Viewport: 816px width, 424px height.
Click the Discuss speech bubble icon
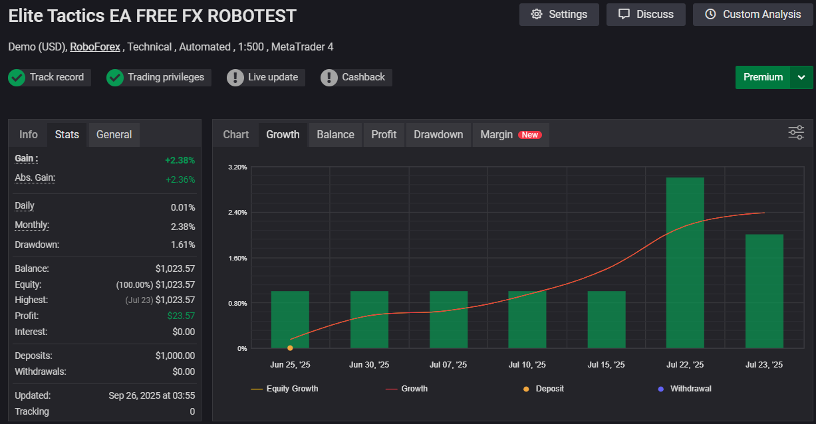pos(624,15)
